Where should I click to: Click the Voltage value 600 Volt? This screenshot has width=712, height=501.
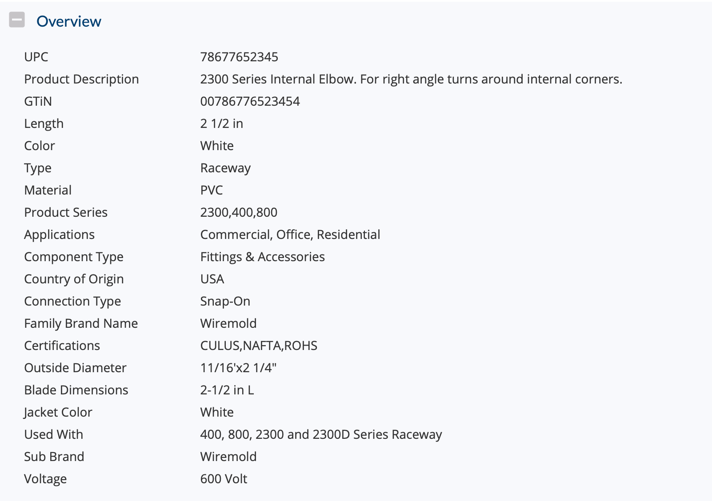coord(224,479)
